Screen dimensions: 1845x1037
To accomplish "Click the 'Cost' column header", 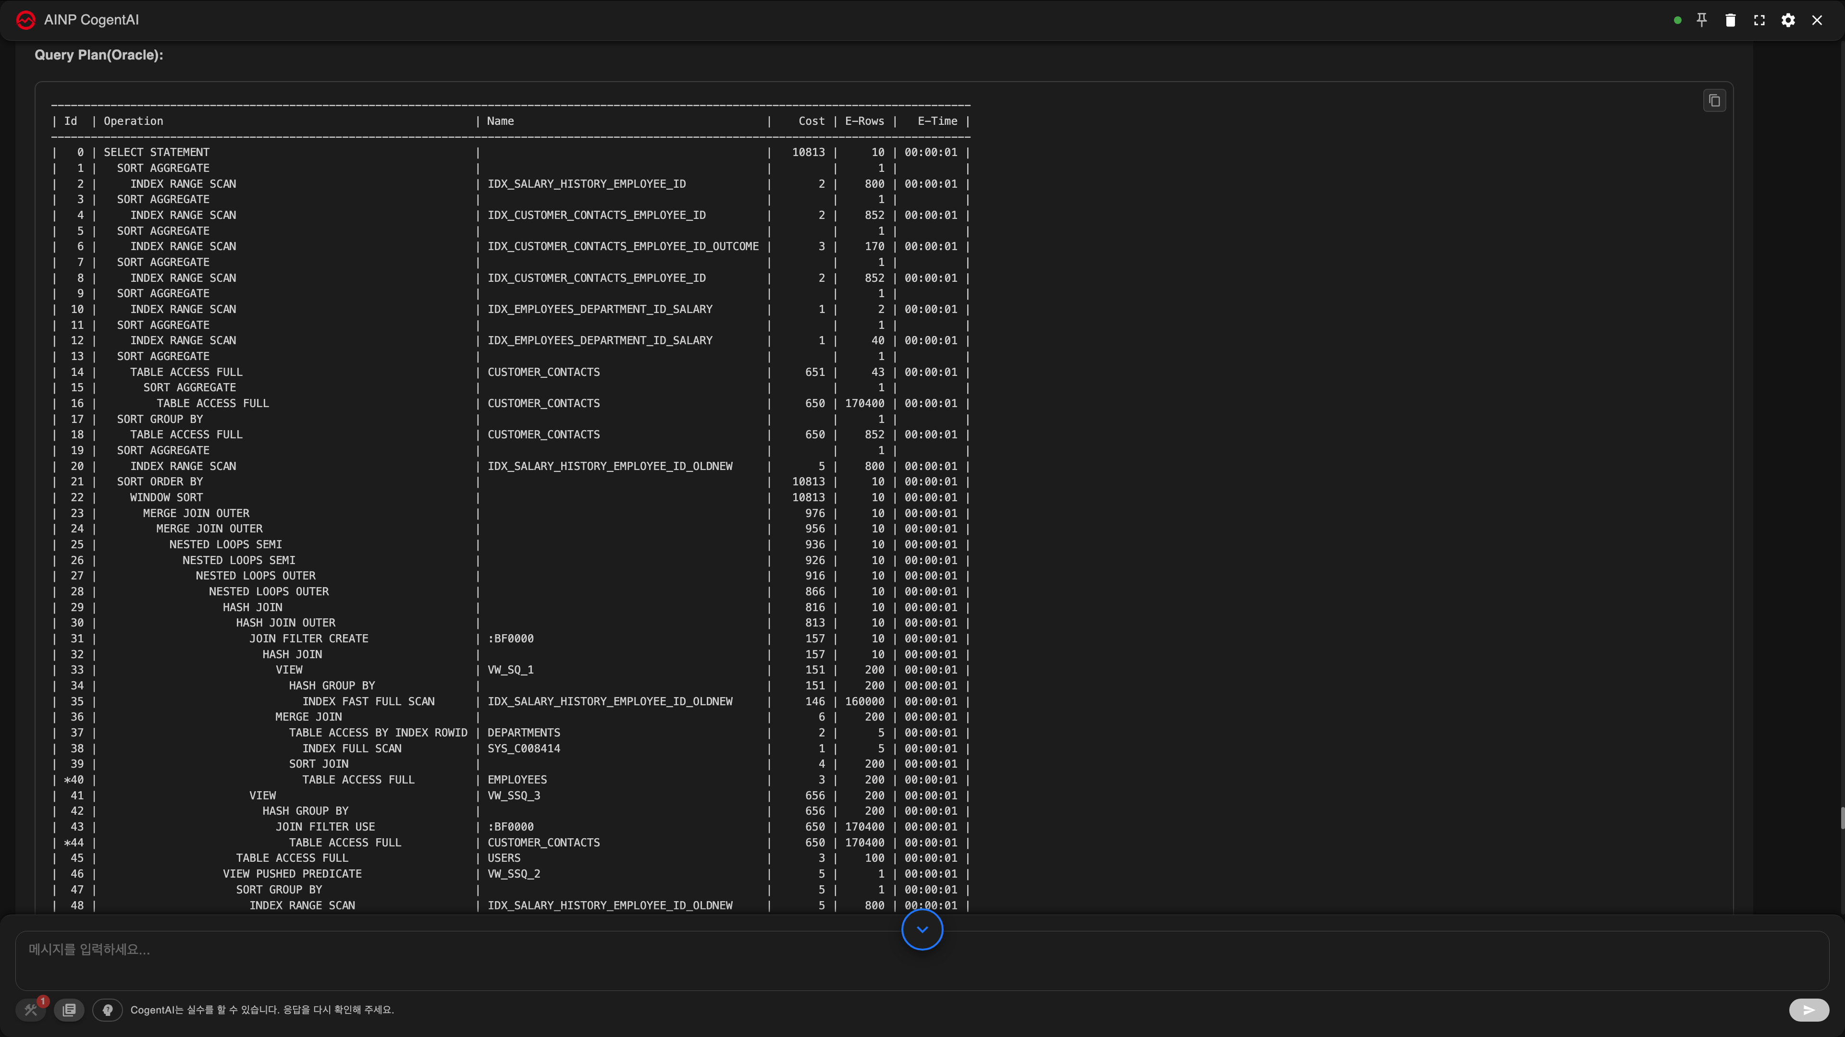I will pos(812,121).
